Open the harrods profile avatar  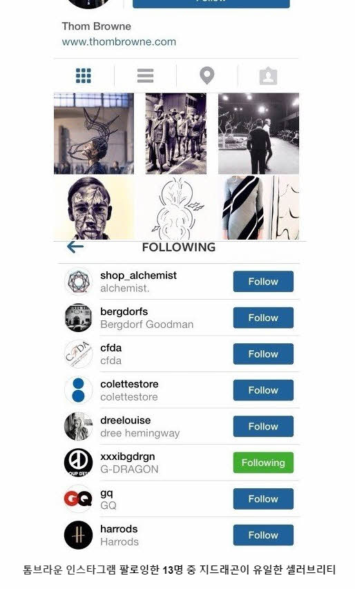[78, 535]
